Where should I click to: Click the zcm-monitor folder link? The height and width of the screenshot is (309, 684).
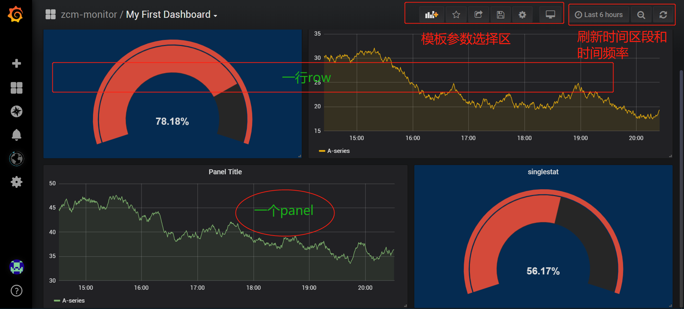pyautogui.click(x=89, y=15)
